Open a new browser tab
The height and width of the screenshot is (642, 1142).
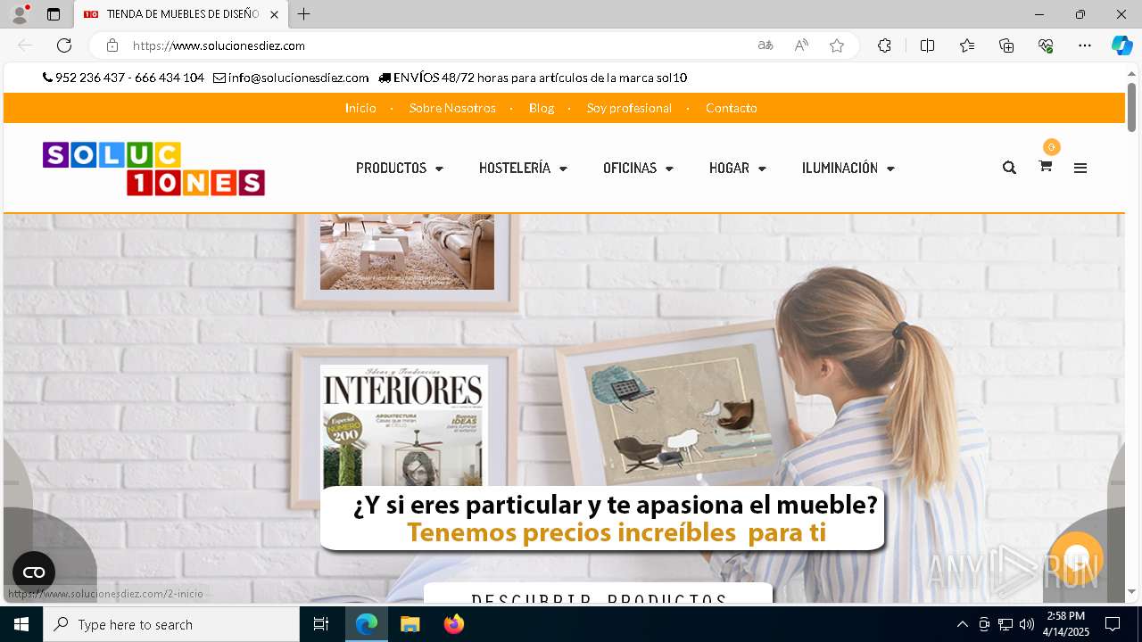coord(304,14)
